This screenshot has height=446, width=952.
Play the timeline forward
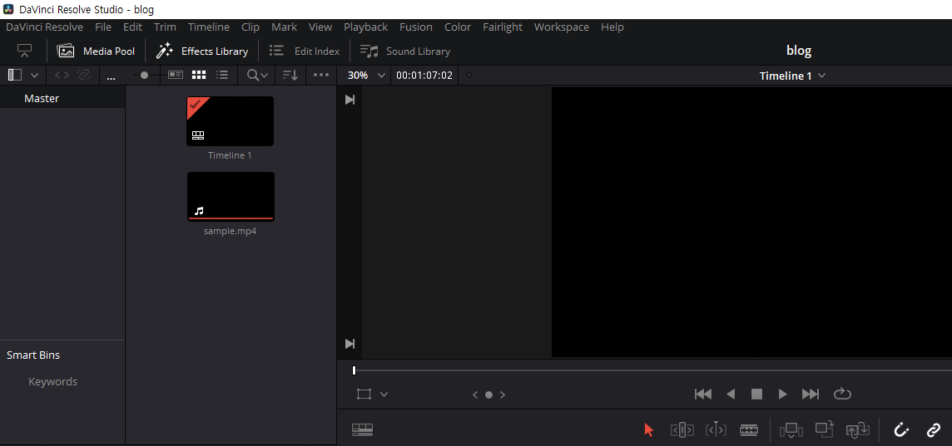point(782,395)
